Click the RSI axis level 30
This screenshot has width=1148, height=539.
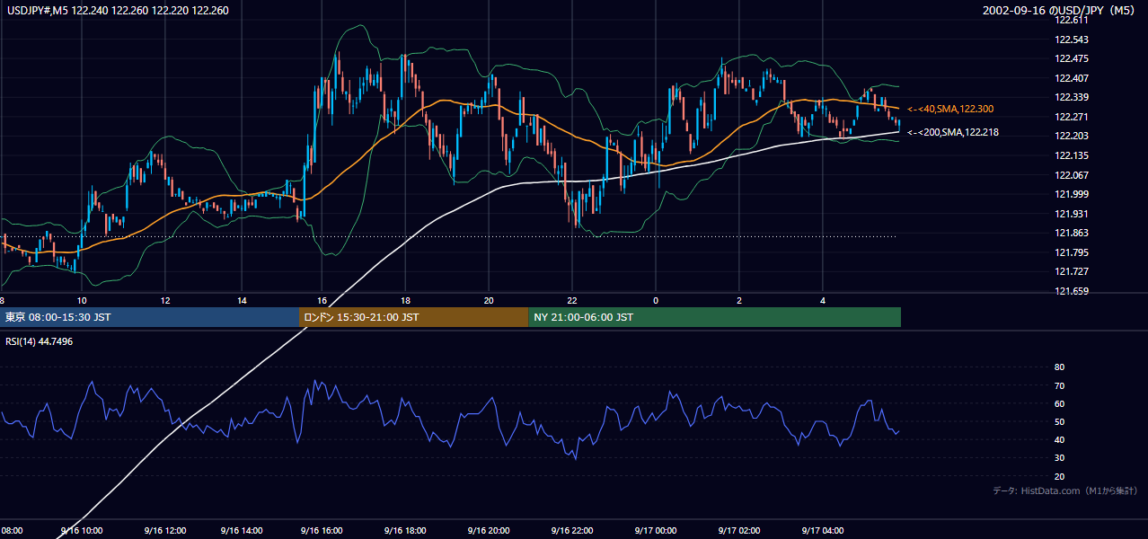[x=1059, y=458]
